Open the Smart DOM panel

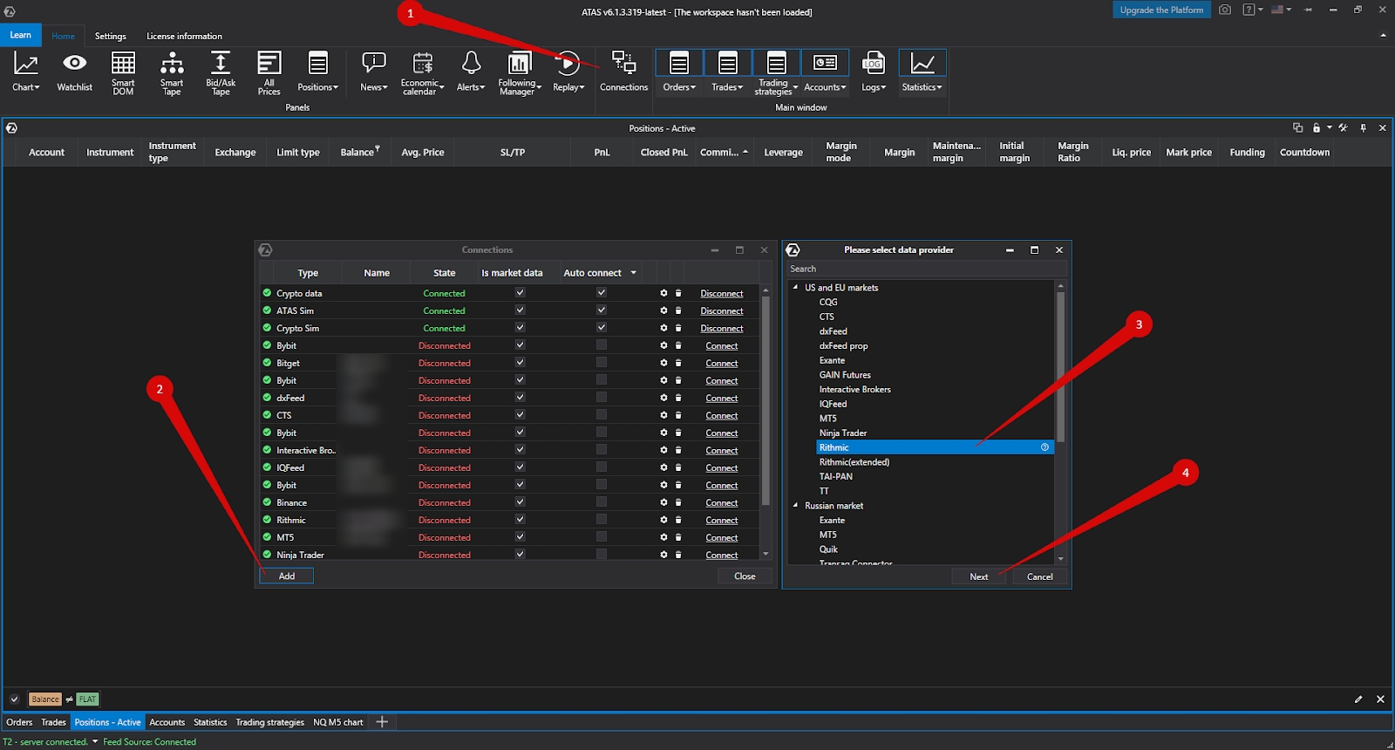pyautogui.click(x=123, y=72)
